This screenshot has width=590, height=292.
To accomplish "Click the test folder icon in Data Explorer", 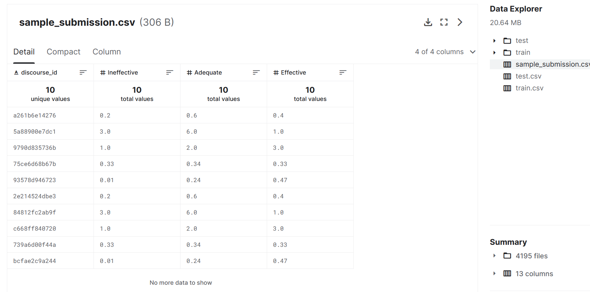I will [507, 41].
